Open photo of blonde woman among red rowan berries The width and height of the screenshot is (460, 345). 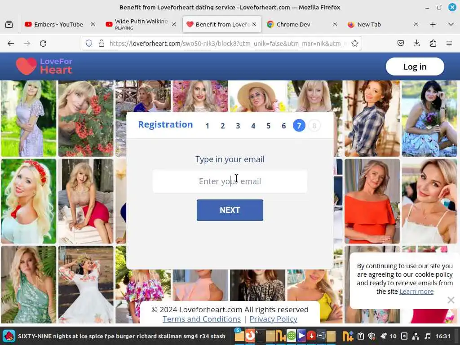coord(86,119)
